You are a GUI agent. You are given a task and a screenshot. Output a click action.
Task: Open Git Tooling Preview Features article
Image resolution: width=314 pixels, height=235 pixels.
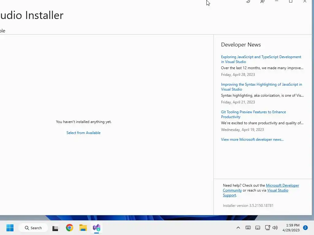[253, 114]
